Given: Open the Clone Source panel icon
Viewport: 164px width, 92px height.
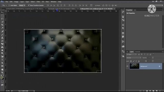Looking at the screenshot, I should tap(123, 56).
